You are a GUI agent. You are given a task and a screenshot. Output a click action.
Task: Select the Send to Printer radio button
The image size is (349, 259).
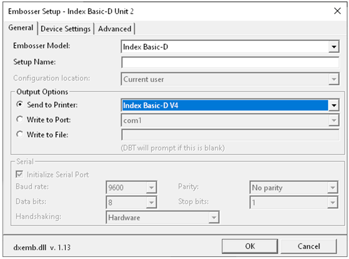tap(20, 104)
